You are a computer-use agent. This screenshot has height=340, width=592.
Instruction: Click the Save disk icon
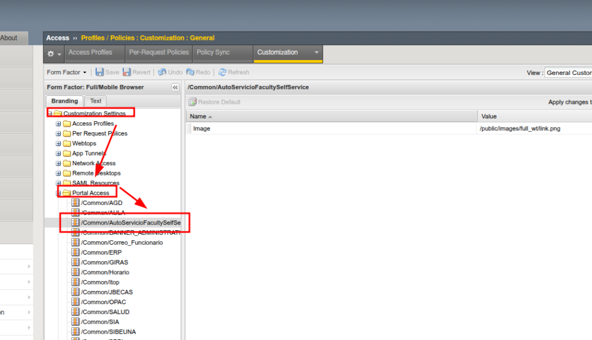99,72
